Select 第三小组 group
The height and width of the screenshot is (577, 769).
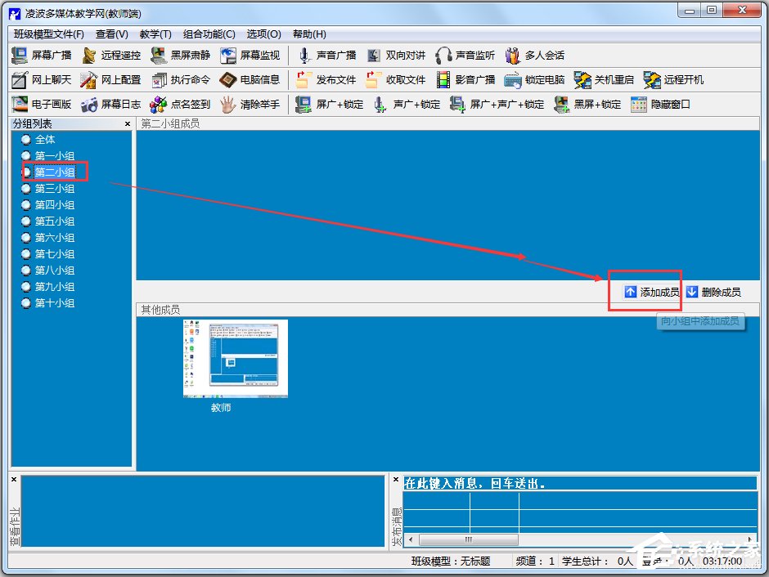(x=55, y=189)
